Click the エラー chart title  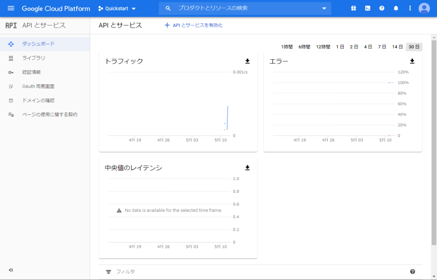click(x=279, y=61)
